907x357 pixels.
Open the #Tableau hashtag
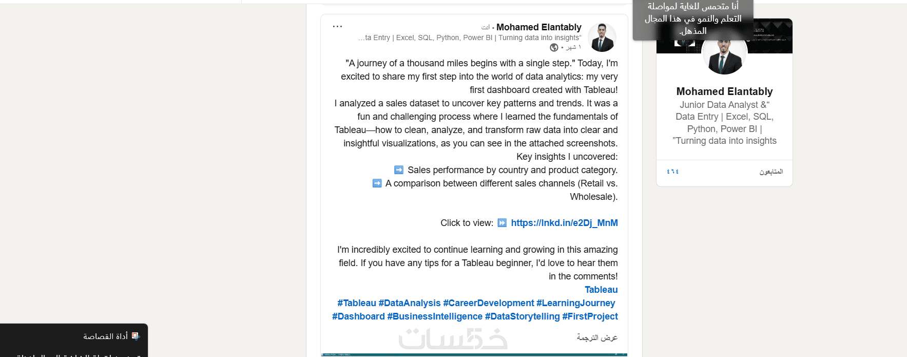[357, 303]
